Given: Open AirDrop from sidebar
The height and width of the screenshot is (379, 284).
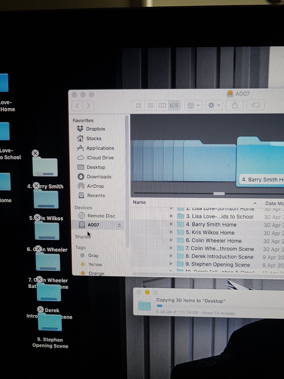Looking at the screenshot, I should coord(95,186).
